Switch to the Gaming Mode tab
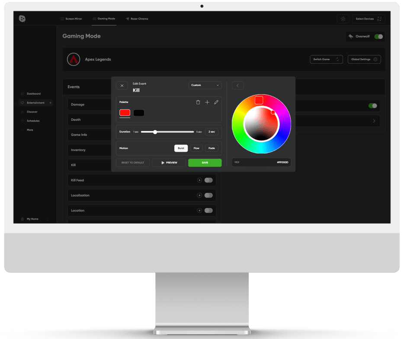The height and width of the screenshot is (339, 404). point(104,19)
